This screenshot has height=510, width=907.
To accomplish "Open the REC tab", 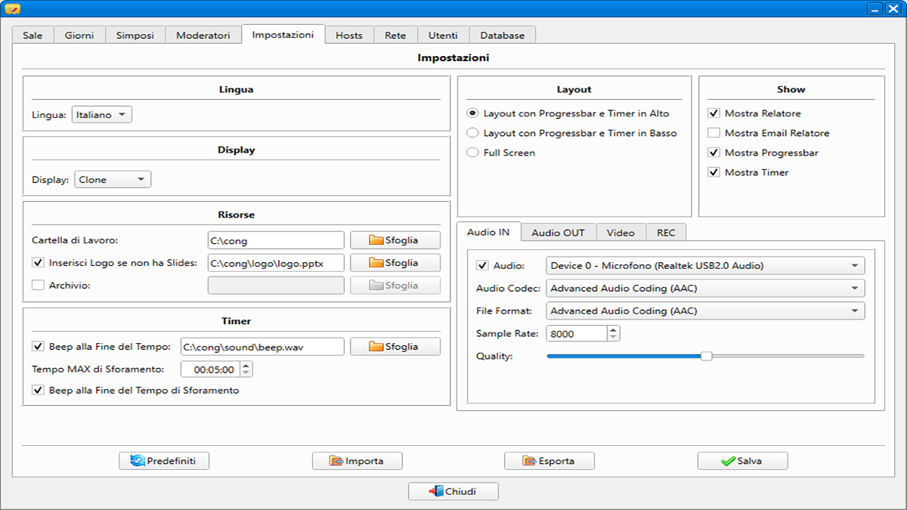I will click(666, 233).
